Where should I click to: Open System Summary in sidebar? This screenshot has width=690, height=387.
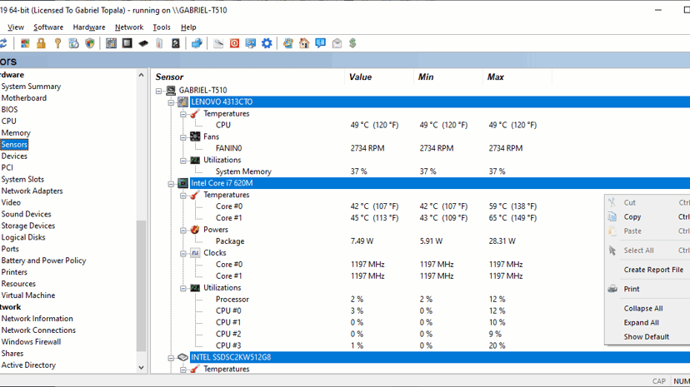pos(31,87)
